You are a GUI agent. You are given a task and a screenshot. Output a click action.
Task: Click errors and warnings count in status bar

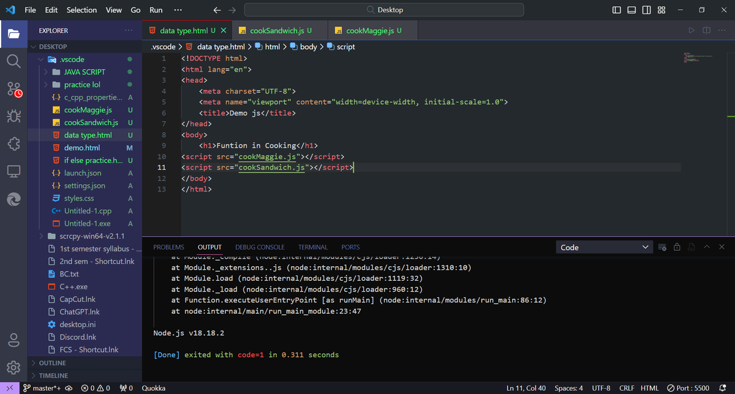click(96, 388)
